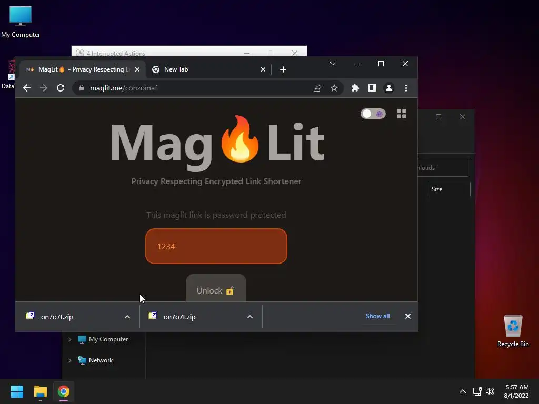The image size is (539, 404).
Task: Open clock showing 5:57 AM
Action: point(516,391)
